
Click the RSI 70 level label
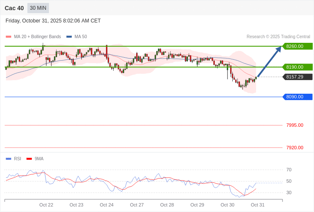coord(289,170)
